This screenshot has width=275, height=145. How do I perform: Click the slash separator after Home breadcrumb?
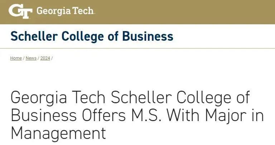(24, 58)
